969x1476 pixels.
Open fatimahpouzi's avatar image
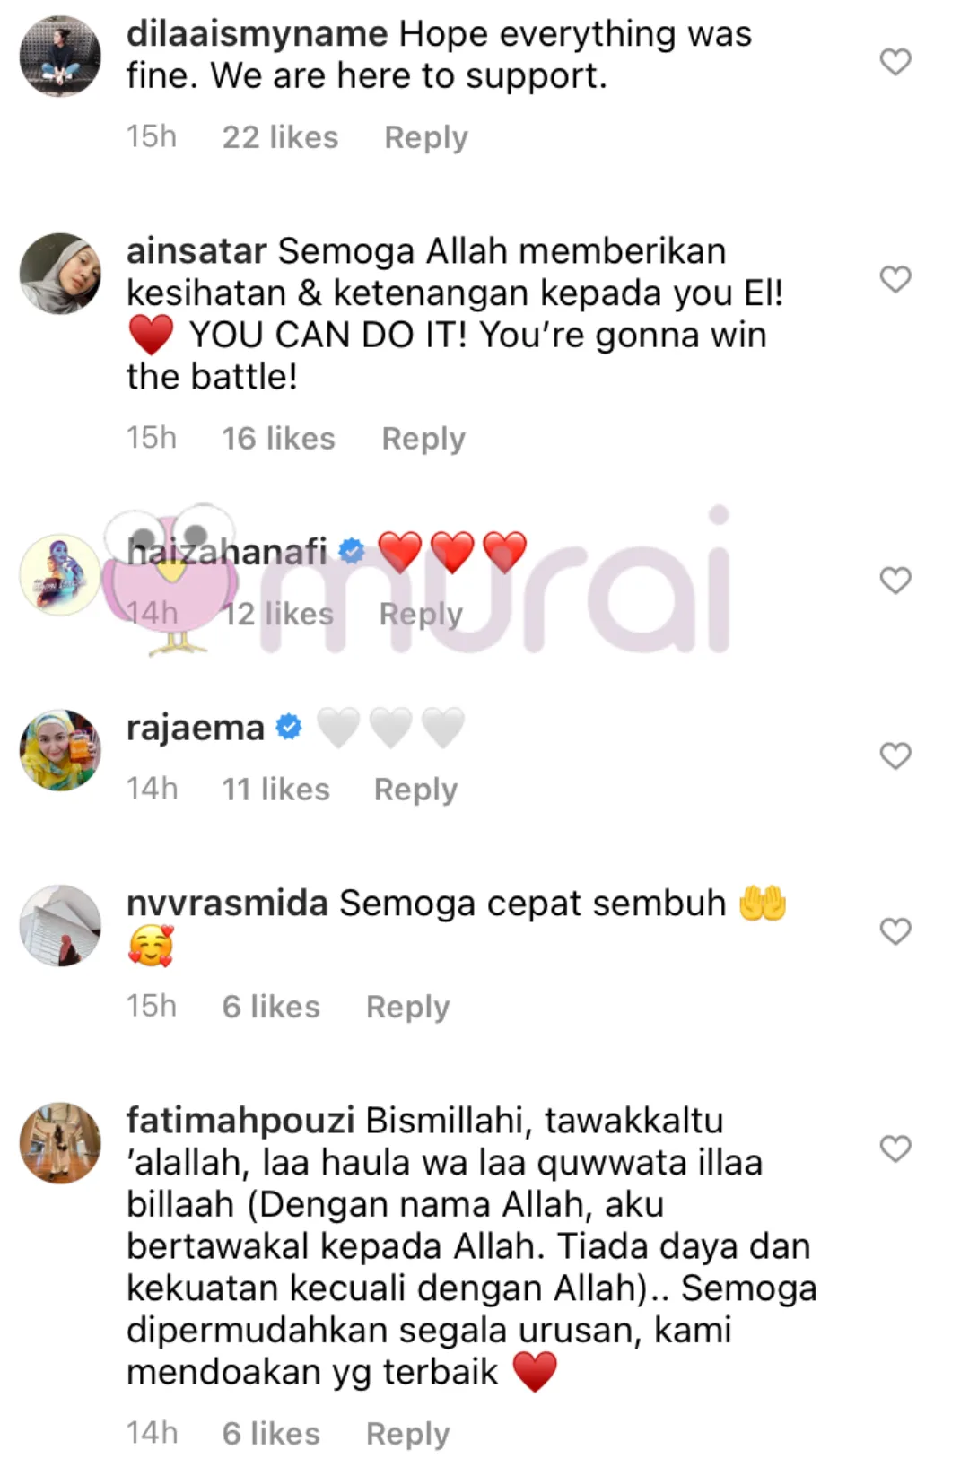(x=60, y=1143)
